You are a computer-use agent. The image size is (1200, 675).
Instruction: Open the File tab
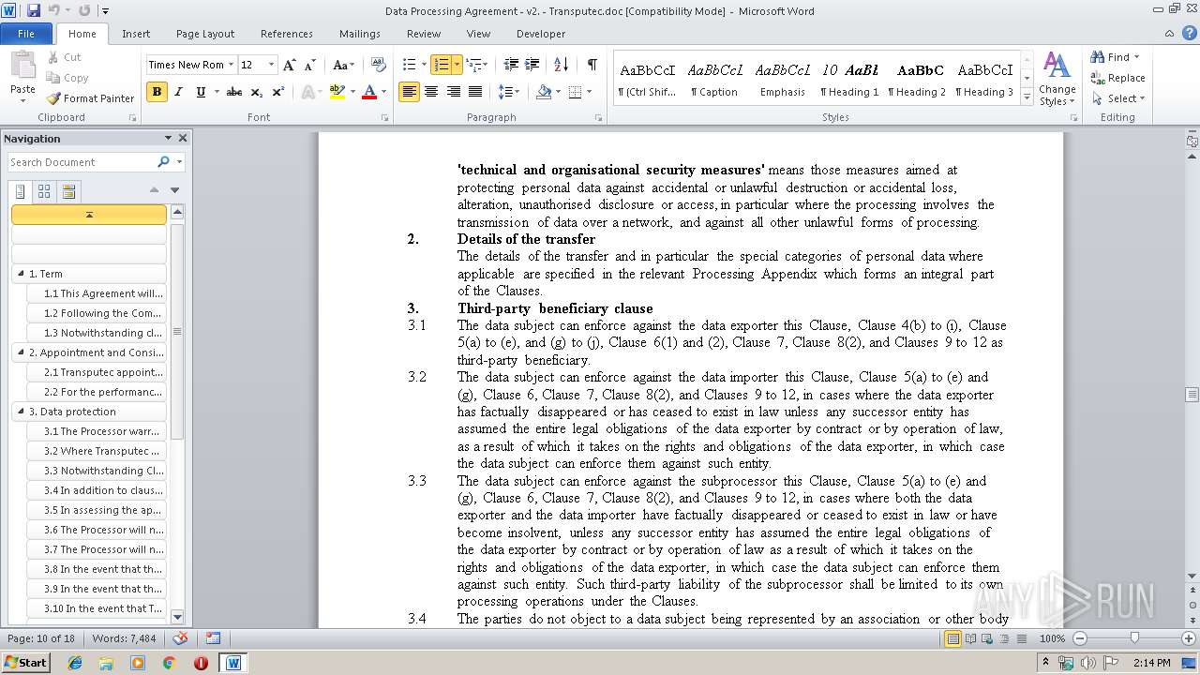(x=26, y=34)
